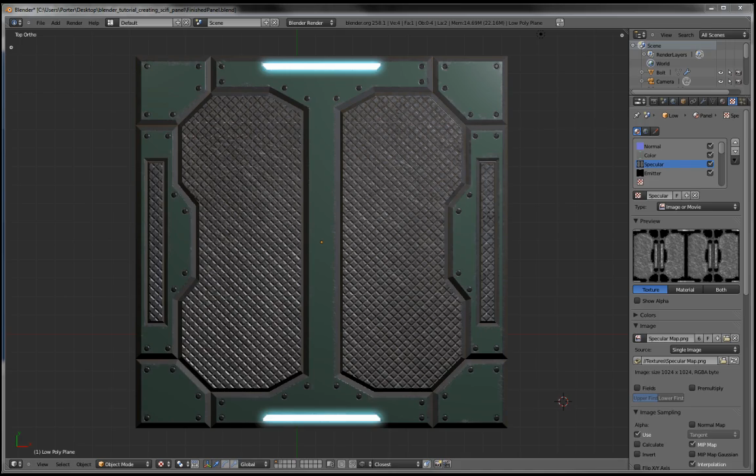Image resolution: width=756 pixels, height=476 pixels.
Task: Click the Normal texture color swatch
Action: coord(640,146)
